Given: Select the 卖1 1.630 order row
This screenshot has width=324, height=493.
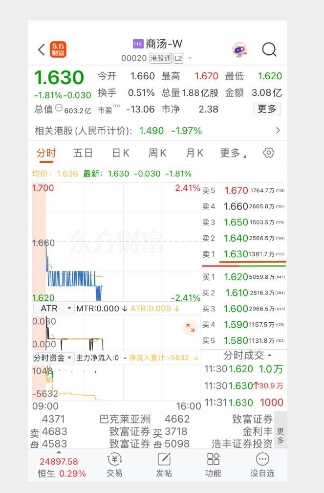Looking at the screenshot, I should point(243,254).
